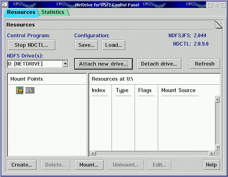Save the current configuration
228x177 pixels.
pyautogui.click(x=86, y=45)
